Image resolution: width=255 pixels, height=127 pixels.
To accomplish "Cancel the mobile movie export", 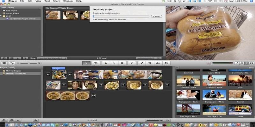I will tap(156, 16).
